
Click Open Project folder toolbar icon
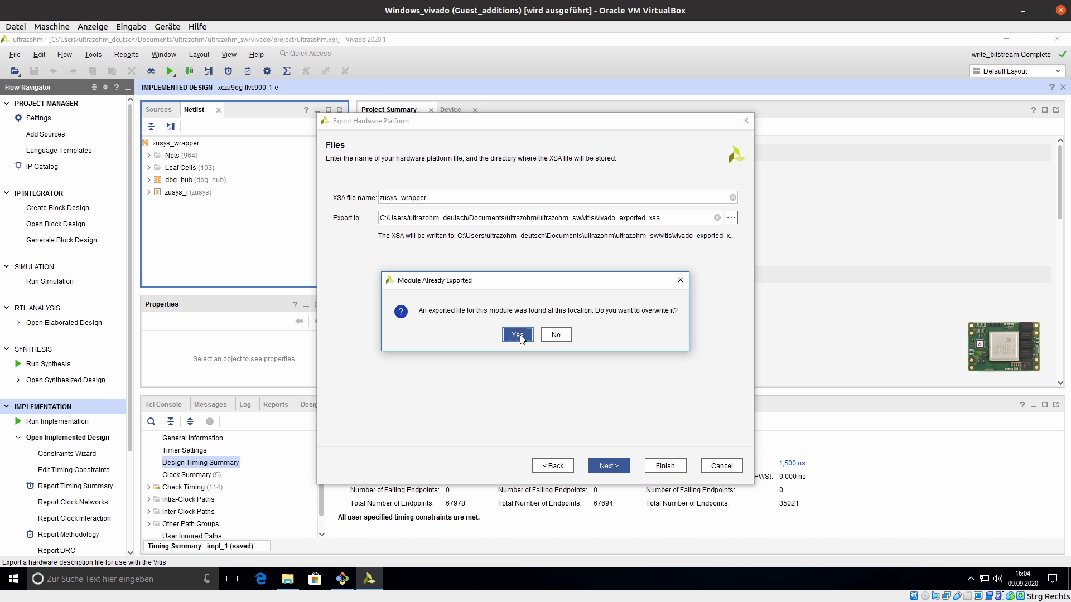coord(15,71)
